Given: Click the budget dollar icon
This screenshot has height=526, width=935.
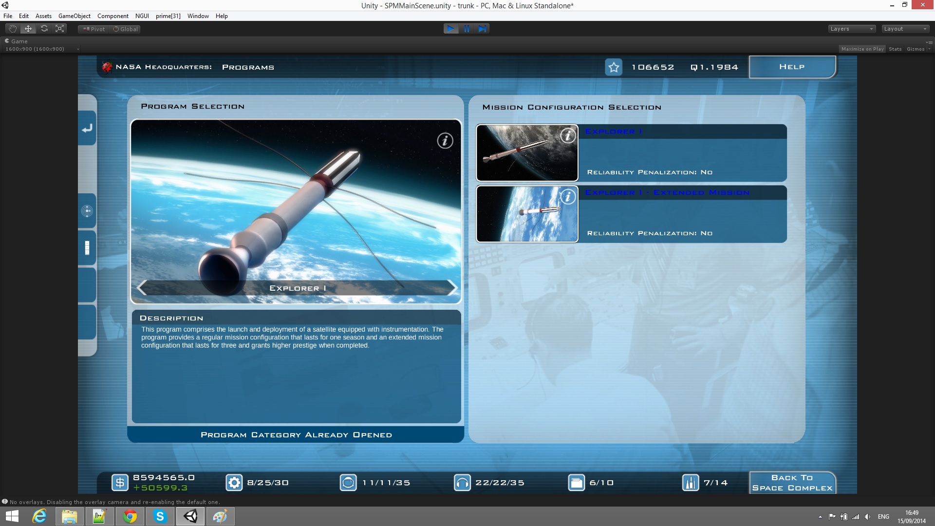Looking at the screenshot, I should point(120,483).
